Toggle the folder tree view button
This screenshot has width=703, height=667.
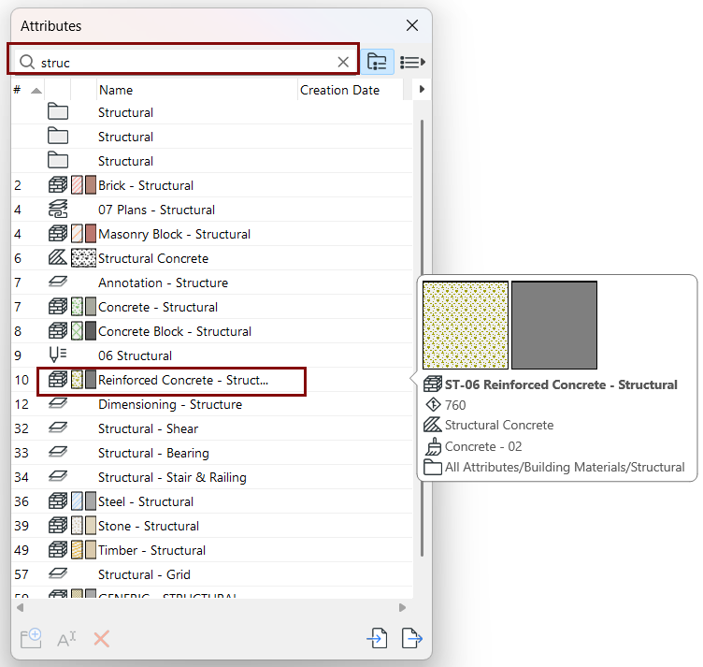377,62
